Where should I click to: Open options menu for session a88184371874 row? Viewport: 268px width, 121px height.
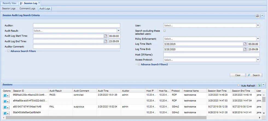pyautogui.click(x=6, y=107)
